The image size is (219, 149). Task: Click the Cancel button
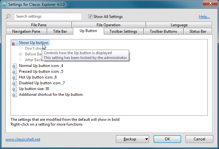(199, 139)
